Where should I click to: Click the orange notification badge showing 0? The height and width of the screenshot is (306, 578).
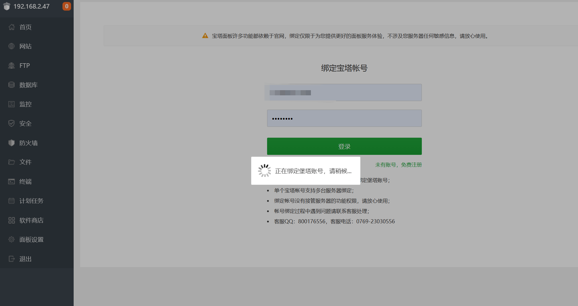click(x=66, y=6)
